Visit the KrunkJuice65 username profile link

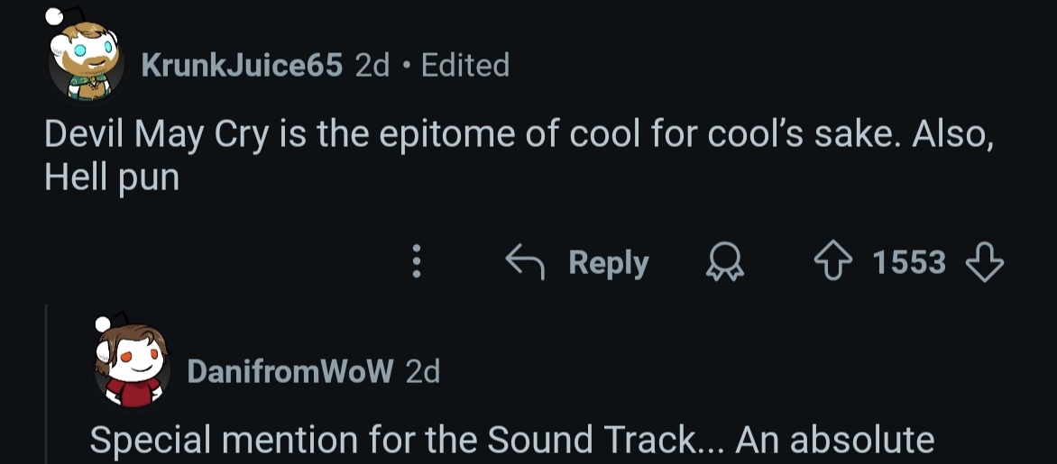[x=242, y=65]
